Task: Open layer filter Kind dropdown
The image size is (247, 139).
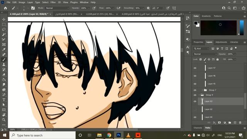Action: (x=201, y=49)
